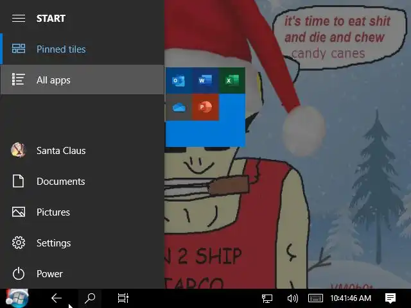411x308 pixels.
Task: Launch the PowerPoint tile
Action: tap(205, 107)
